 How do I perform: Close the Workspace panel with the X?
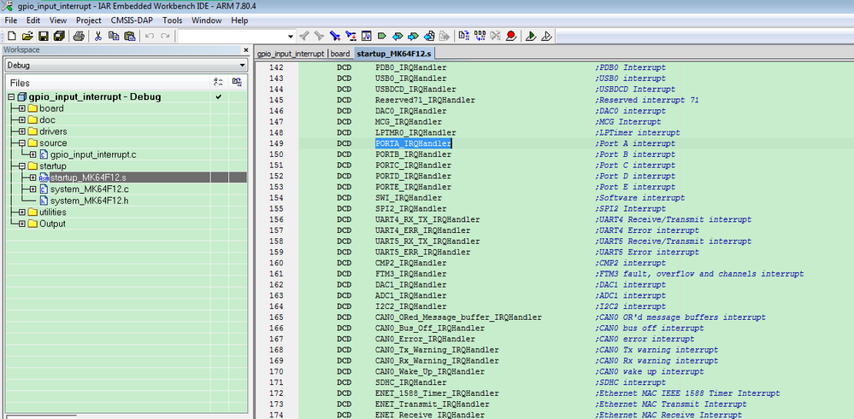[245, 50]
